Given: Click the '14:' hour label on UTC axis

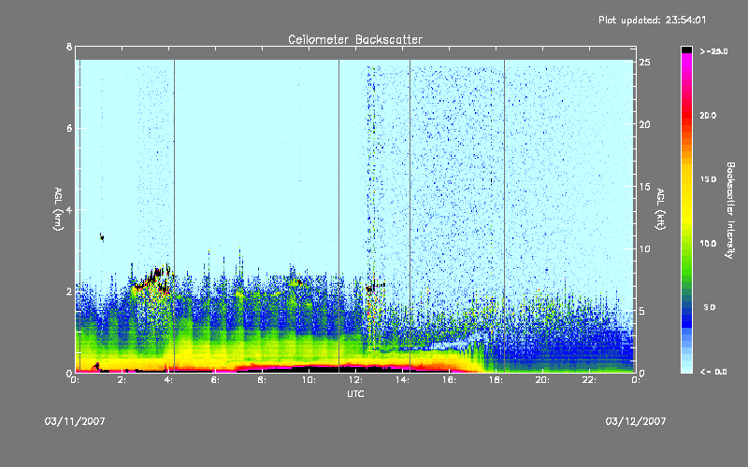Looking at the screenshot, I should coord(402,380).
